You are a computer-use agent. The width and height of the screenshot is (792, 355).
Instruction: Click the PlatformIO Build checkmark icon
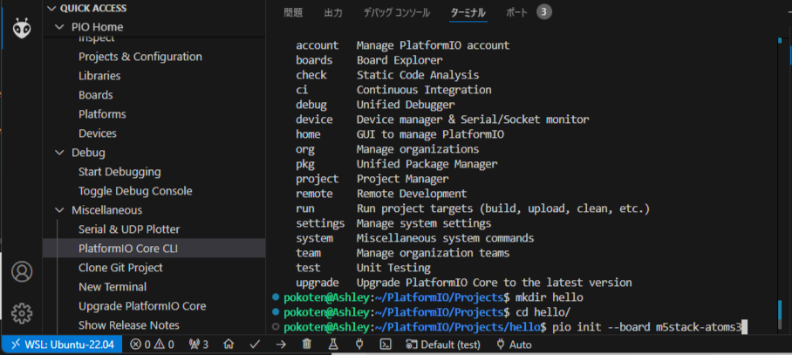255,345
